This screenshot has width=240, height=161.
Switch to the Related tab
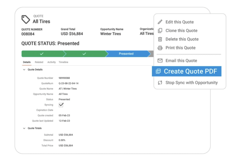39,62
